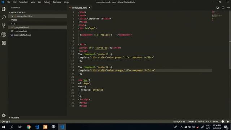Open the Explorer view in activity bar
The width and height of the screenshot is (231, 130).
coord(4,9)
